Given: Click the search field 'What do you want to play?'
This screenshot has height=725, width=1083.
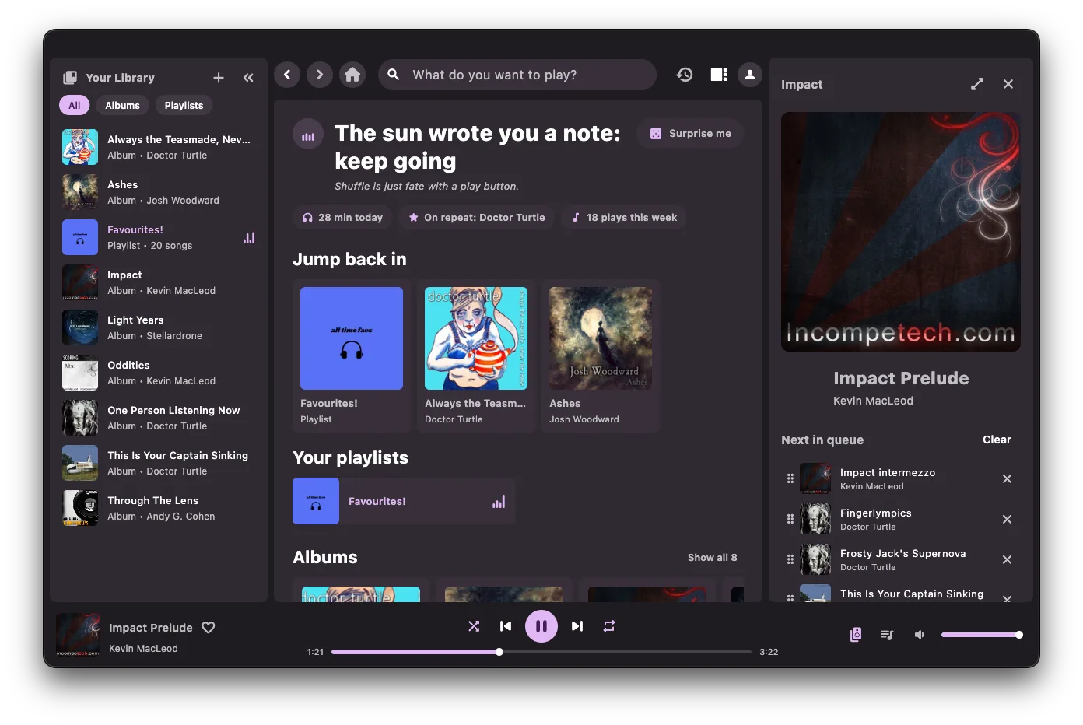Looking at the screenshot, I should 517,75.
